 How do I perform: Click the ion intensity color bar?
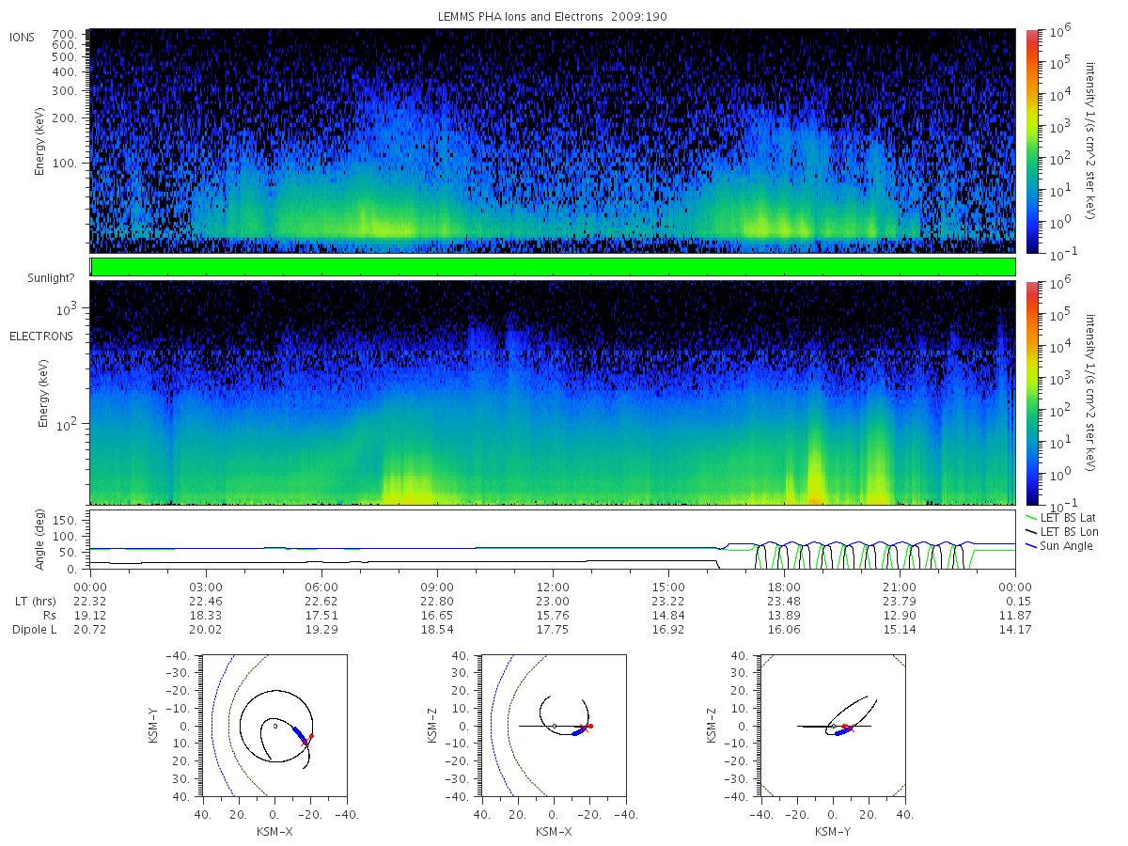pos(1031,141)
